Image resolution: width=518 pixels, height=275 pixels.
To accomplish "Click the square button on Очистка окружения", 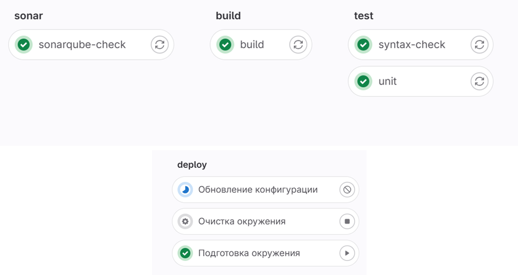I will click(x=347, y=221).
